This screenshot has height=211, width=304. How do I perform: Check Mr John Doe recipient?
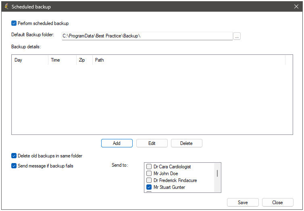point(149,173)
